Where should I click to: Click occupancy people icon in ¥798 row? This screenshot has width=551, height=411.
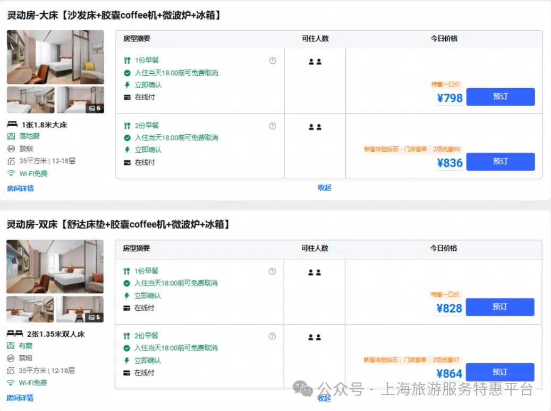tap(315, 62)
